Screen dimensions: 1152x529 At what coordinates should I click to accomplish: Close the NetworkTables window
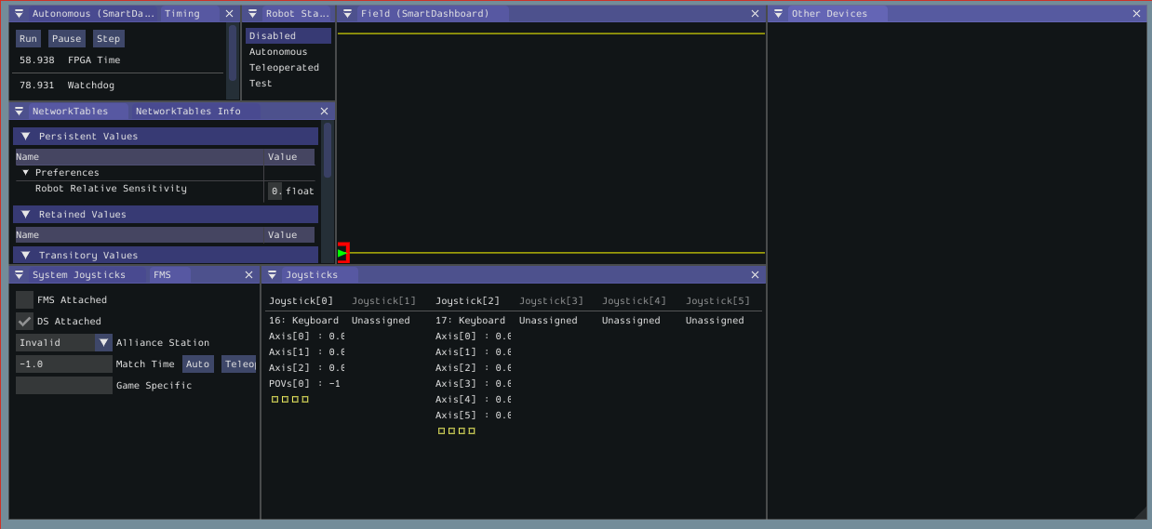324,112
